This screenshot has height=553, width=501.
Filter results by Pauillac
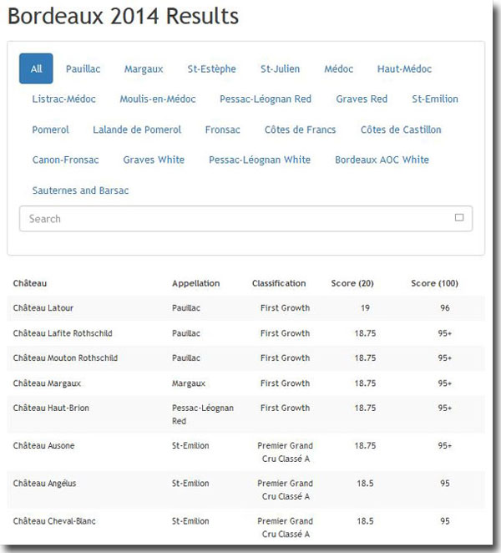pos(83,68)
